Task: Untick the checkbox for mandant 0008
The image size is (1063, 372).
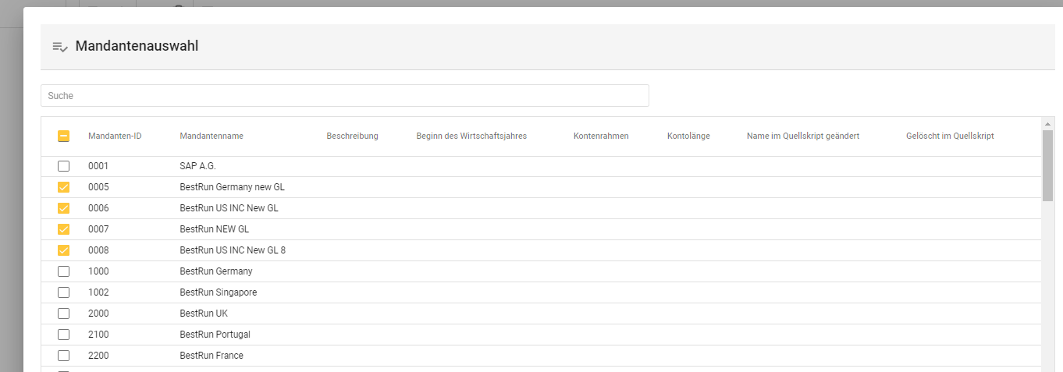Action: tap(63, 250)
